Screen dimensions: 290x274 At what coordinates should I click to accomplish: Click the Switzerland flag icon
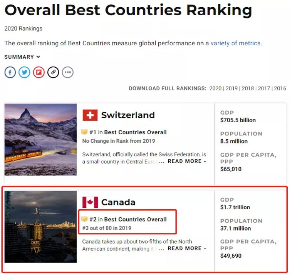point(90,115)
